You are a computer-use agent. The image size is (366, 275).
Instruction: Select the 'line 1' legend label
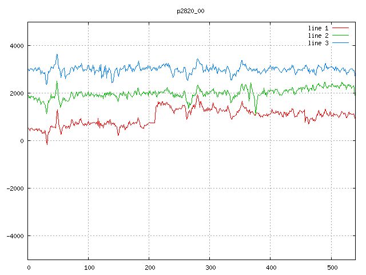318,28
